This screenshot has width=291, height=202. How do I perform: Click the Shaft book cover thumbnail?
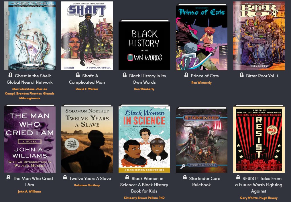point(87,36)
